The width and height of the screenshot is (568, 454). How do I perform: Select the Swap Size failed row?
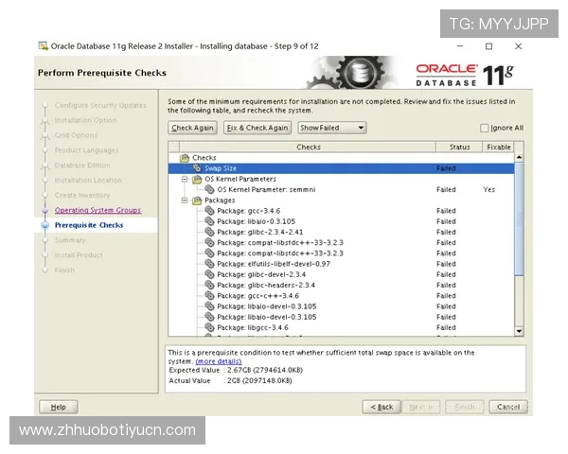(341, 168)
